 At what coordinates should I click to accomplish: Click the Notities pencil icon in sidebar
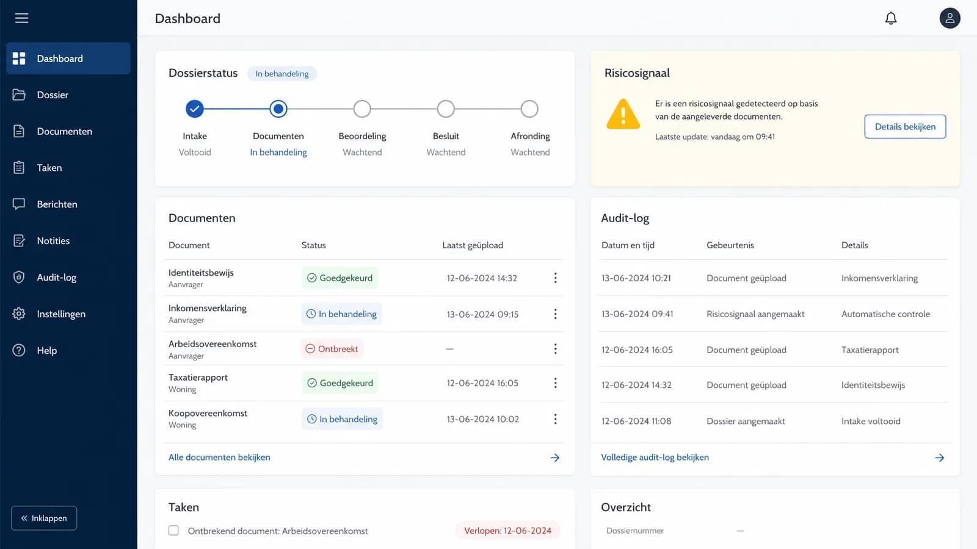19,241
